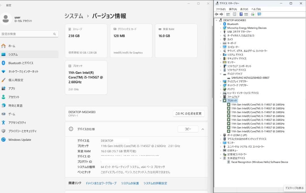Collapse the プロセッサ node in device tree
Viewport: 306px width, 193px height.
click(221, 100)
